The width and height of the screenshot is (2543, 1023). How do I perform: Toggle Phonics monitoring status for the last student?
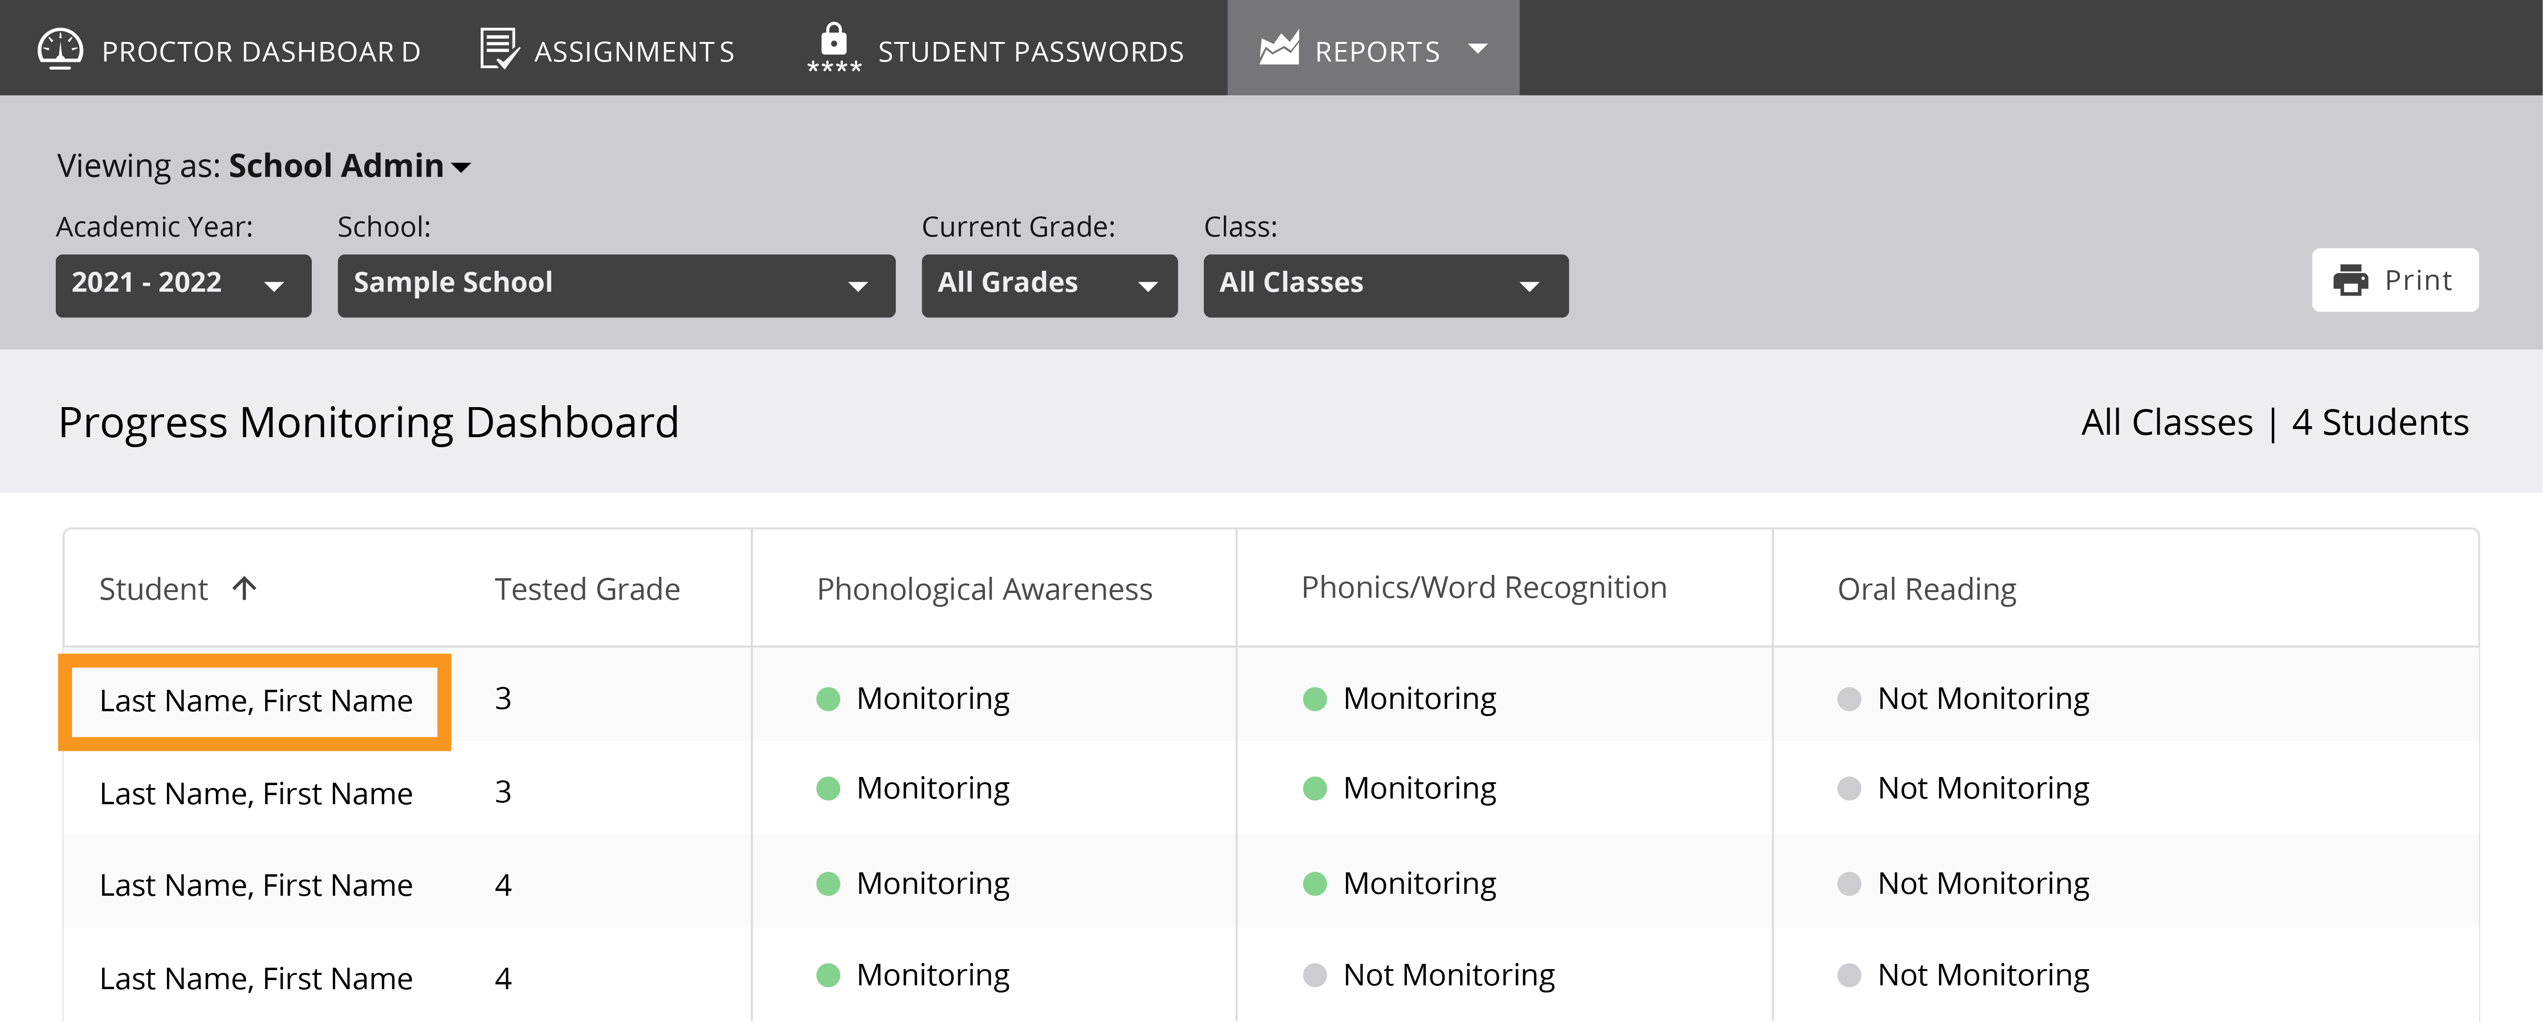tap(1313, 976)
